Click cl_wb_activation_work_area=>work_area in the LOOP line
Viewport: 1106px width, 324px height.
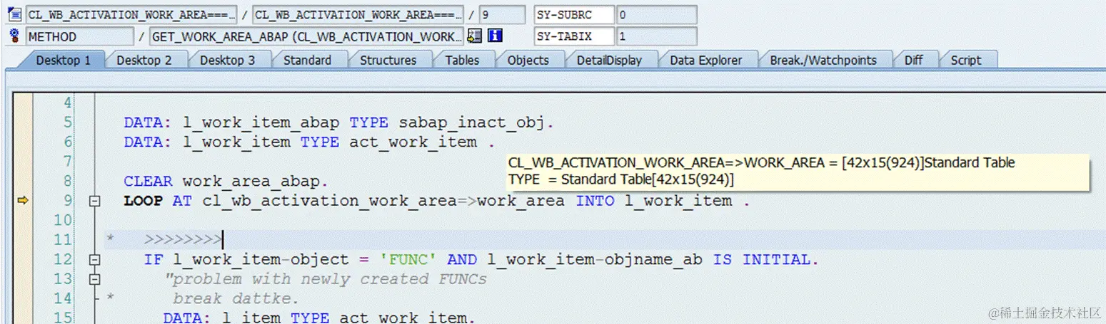click(x=383, y=202)
